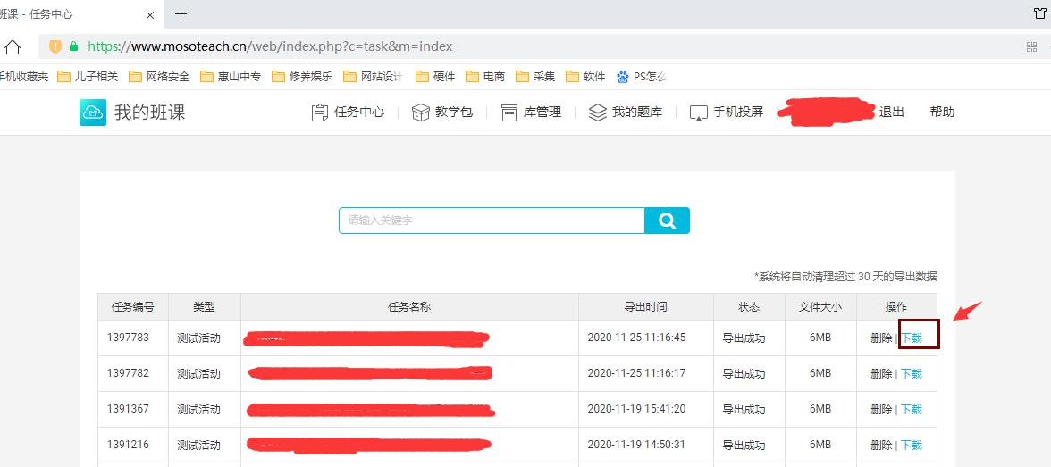Open 网站设计 bookmark folder
Viewport: 1051px width, 467px height.
pyautogui.click(x=373, y=77)
